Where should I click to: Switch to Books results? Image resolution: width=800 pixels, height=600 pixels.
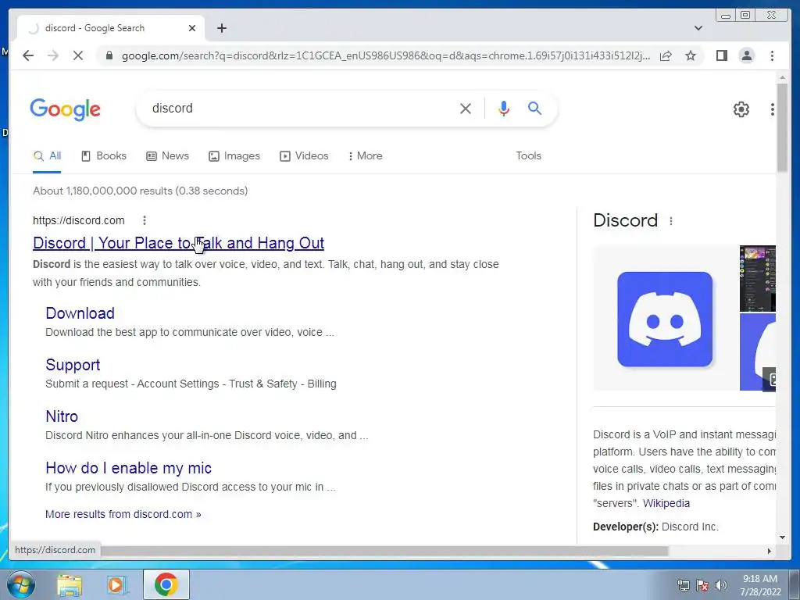[x=104, y=156]
